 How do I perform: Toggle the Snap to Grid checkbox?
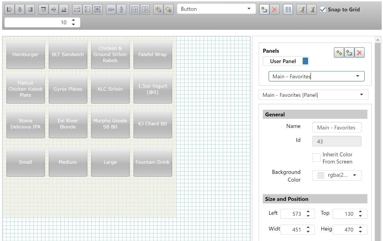[323, 9]
